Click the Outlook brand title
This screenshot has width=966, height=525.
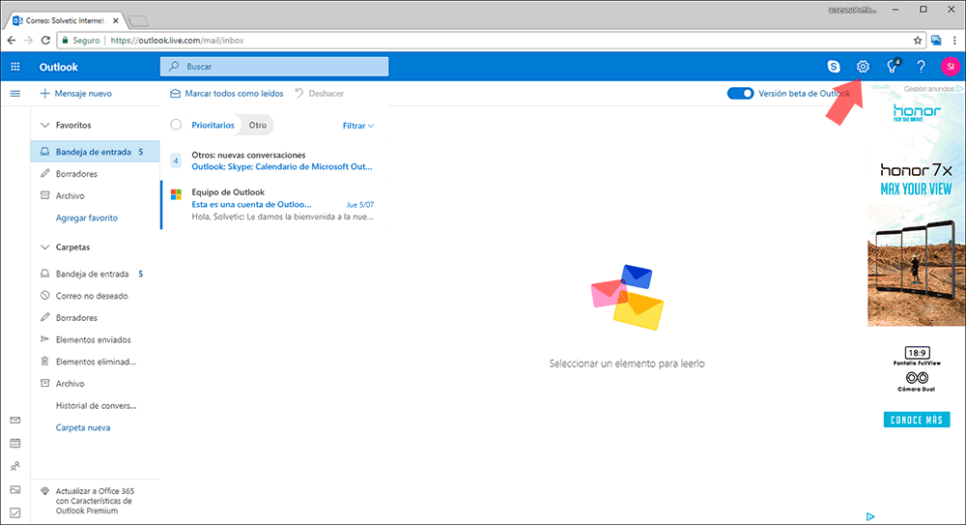[x=59, y=67]
